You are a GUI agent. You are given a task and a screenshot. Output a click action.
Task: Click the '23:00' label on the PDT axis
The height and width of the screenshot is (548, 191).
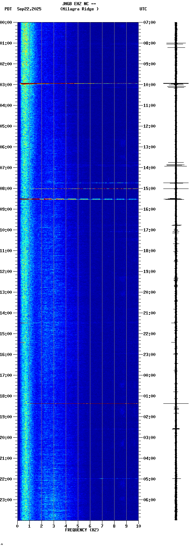6,500
